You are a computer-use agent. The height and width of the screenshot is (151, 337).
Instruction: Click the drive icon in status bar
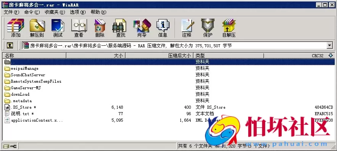click(6, 146)
